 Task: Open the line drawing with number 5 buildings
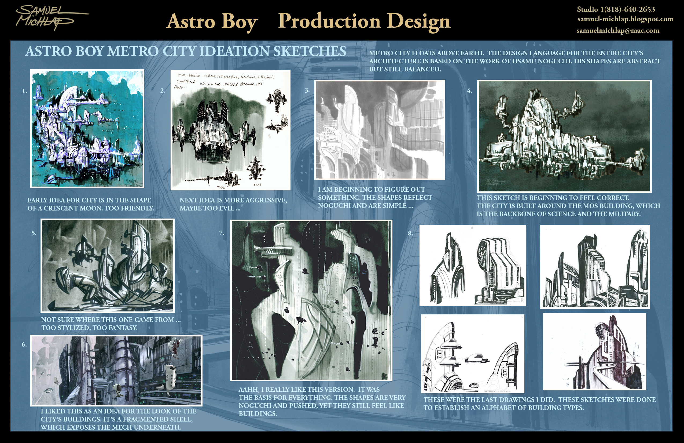(472, 354)
